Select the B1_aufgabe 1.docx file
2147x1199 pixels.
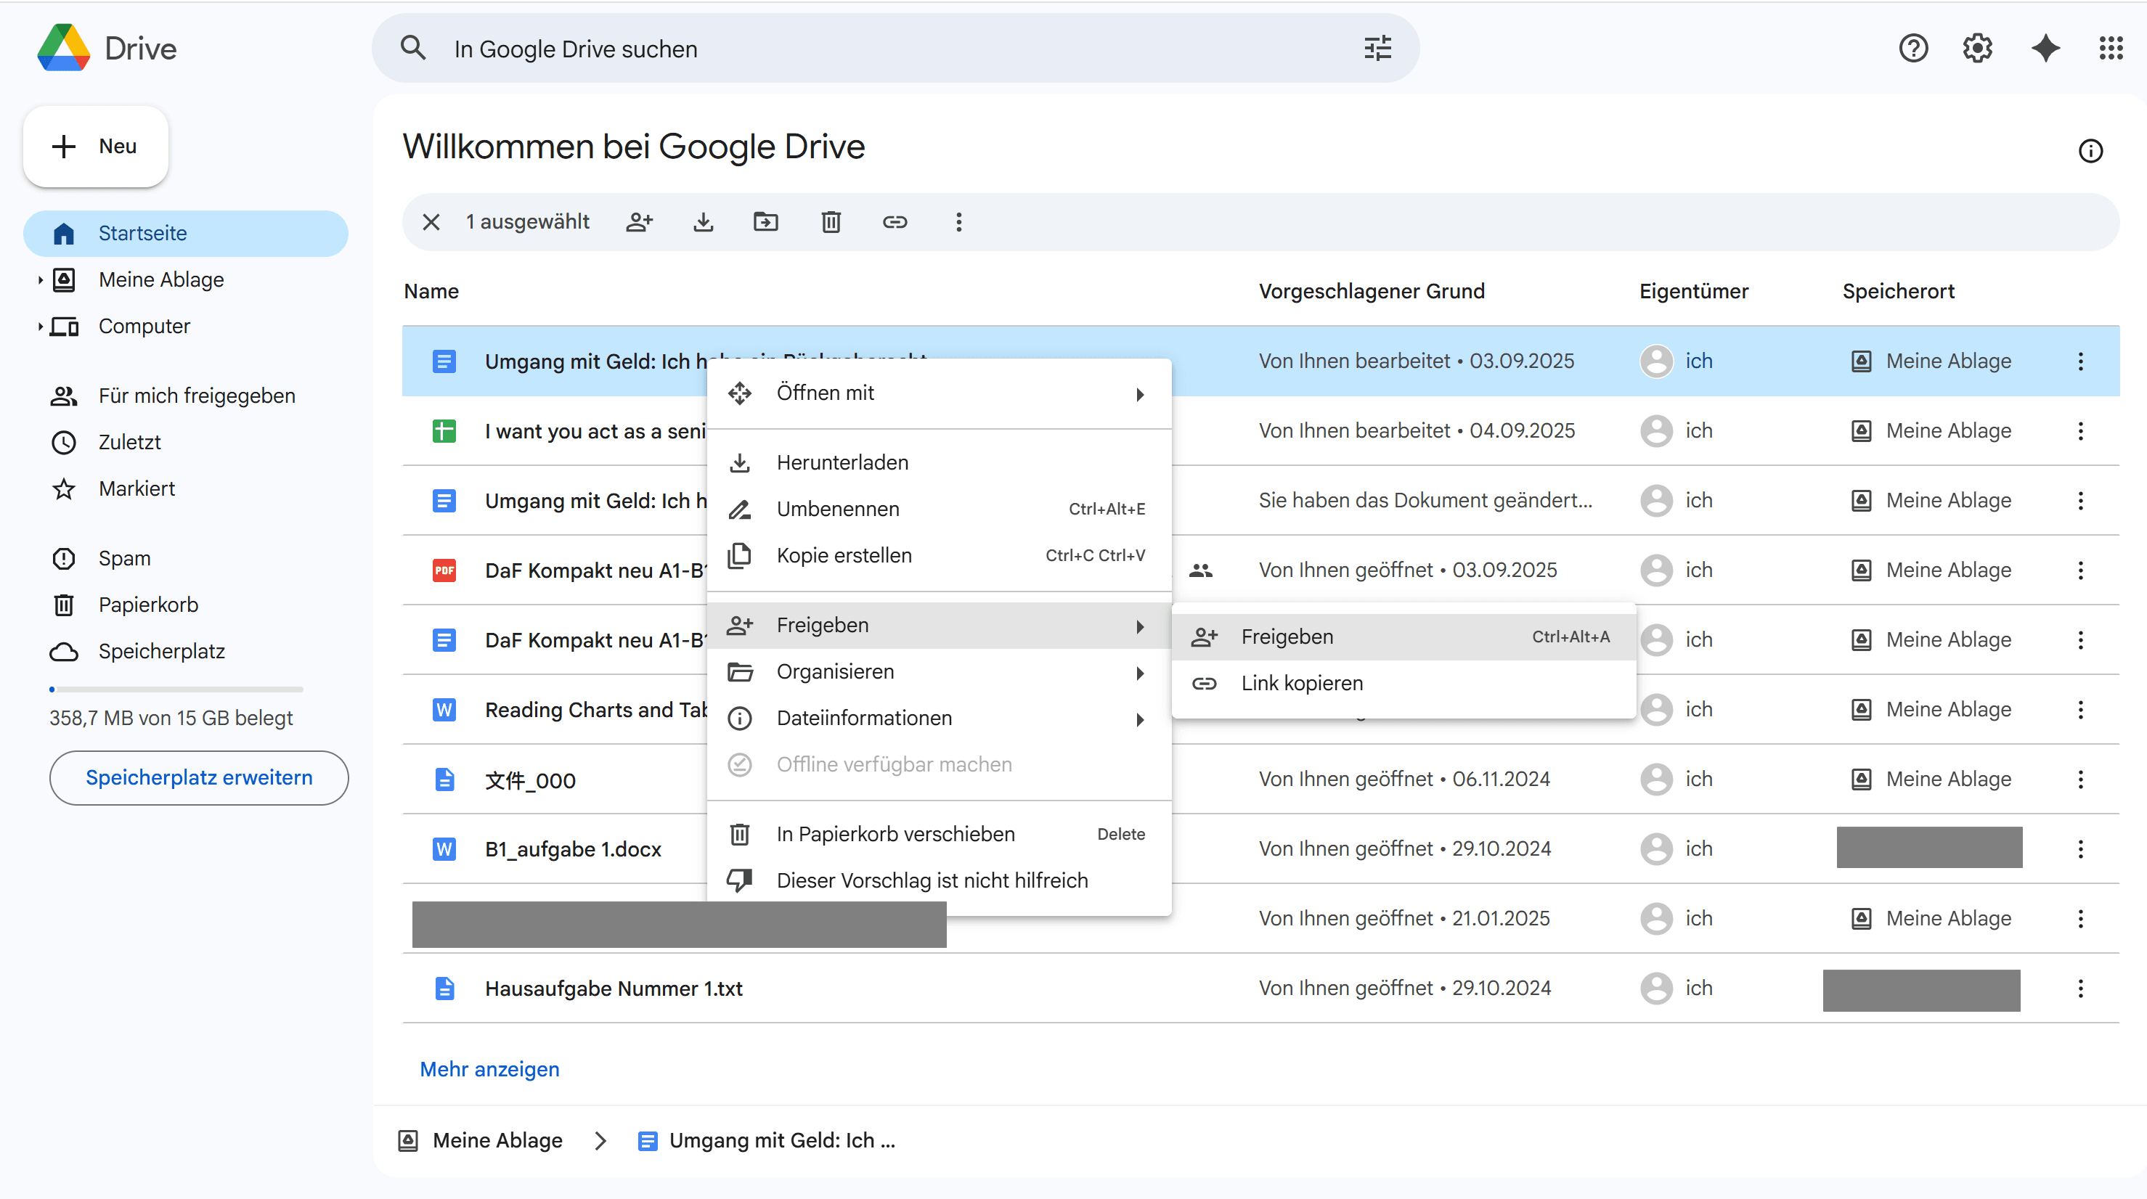[574, 850]
